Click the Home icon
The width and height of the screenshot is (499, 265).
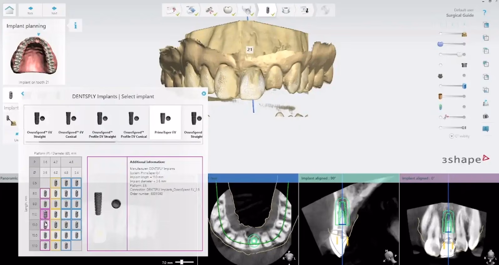9,10
